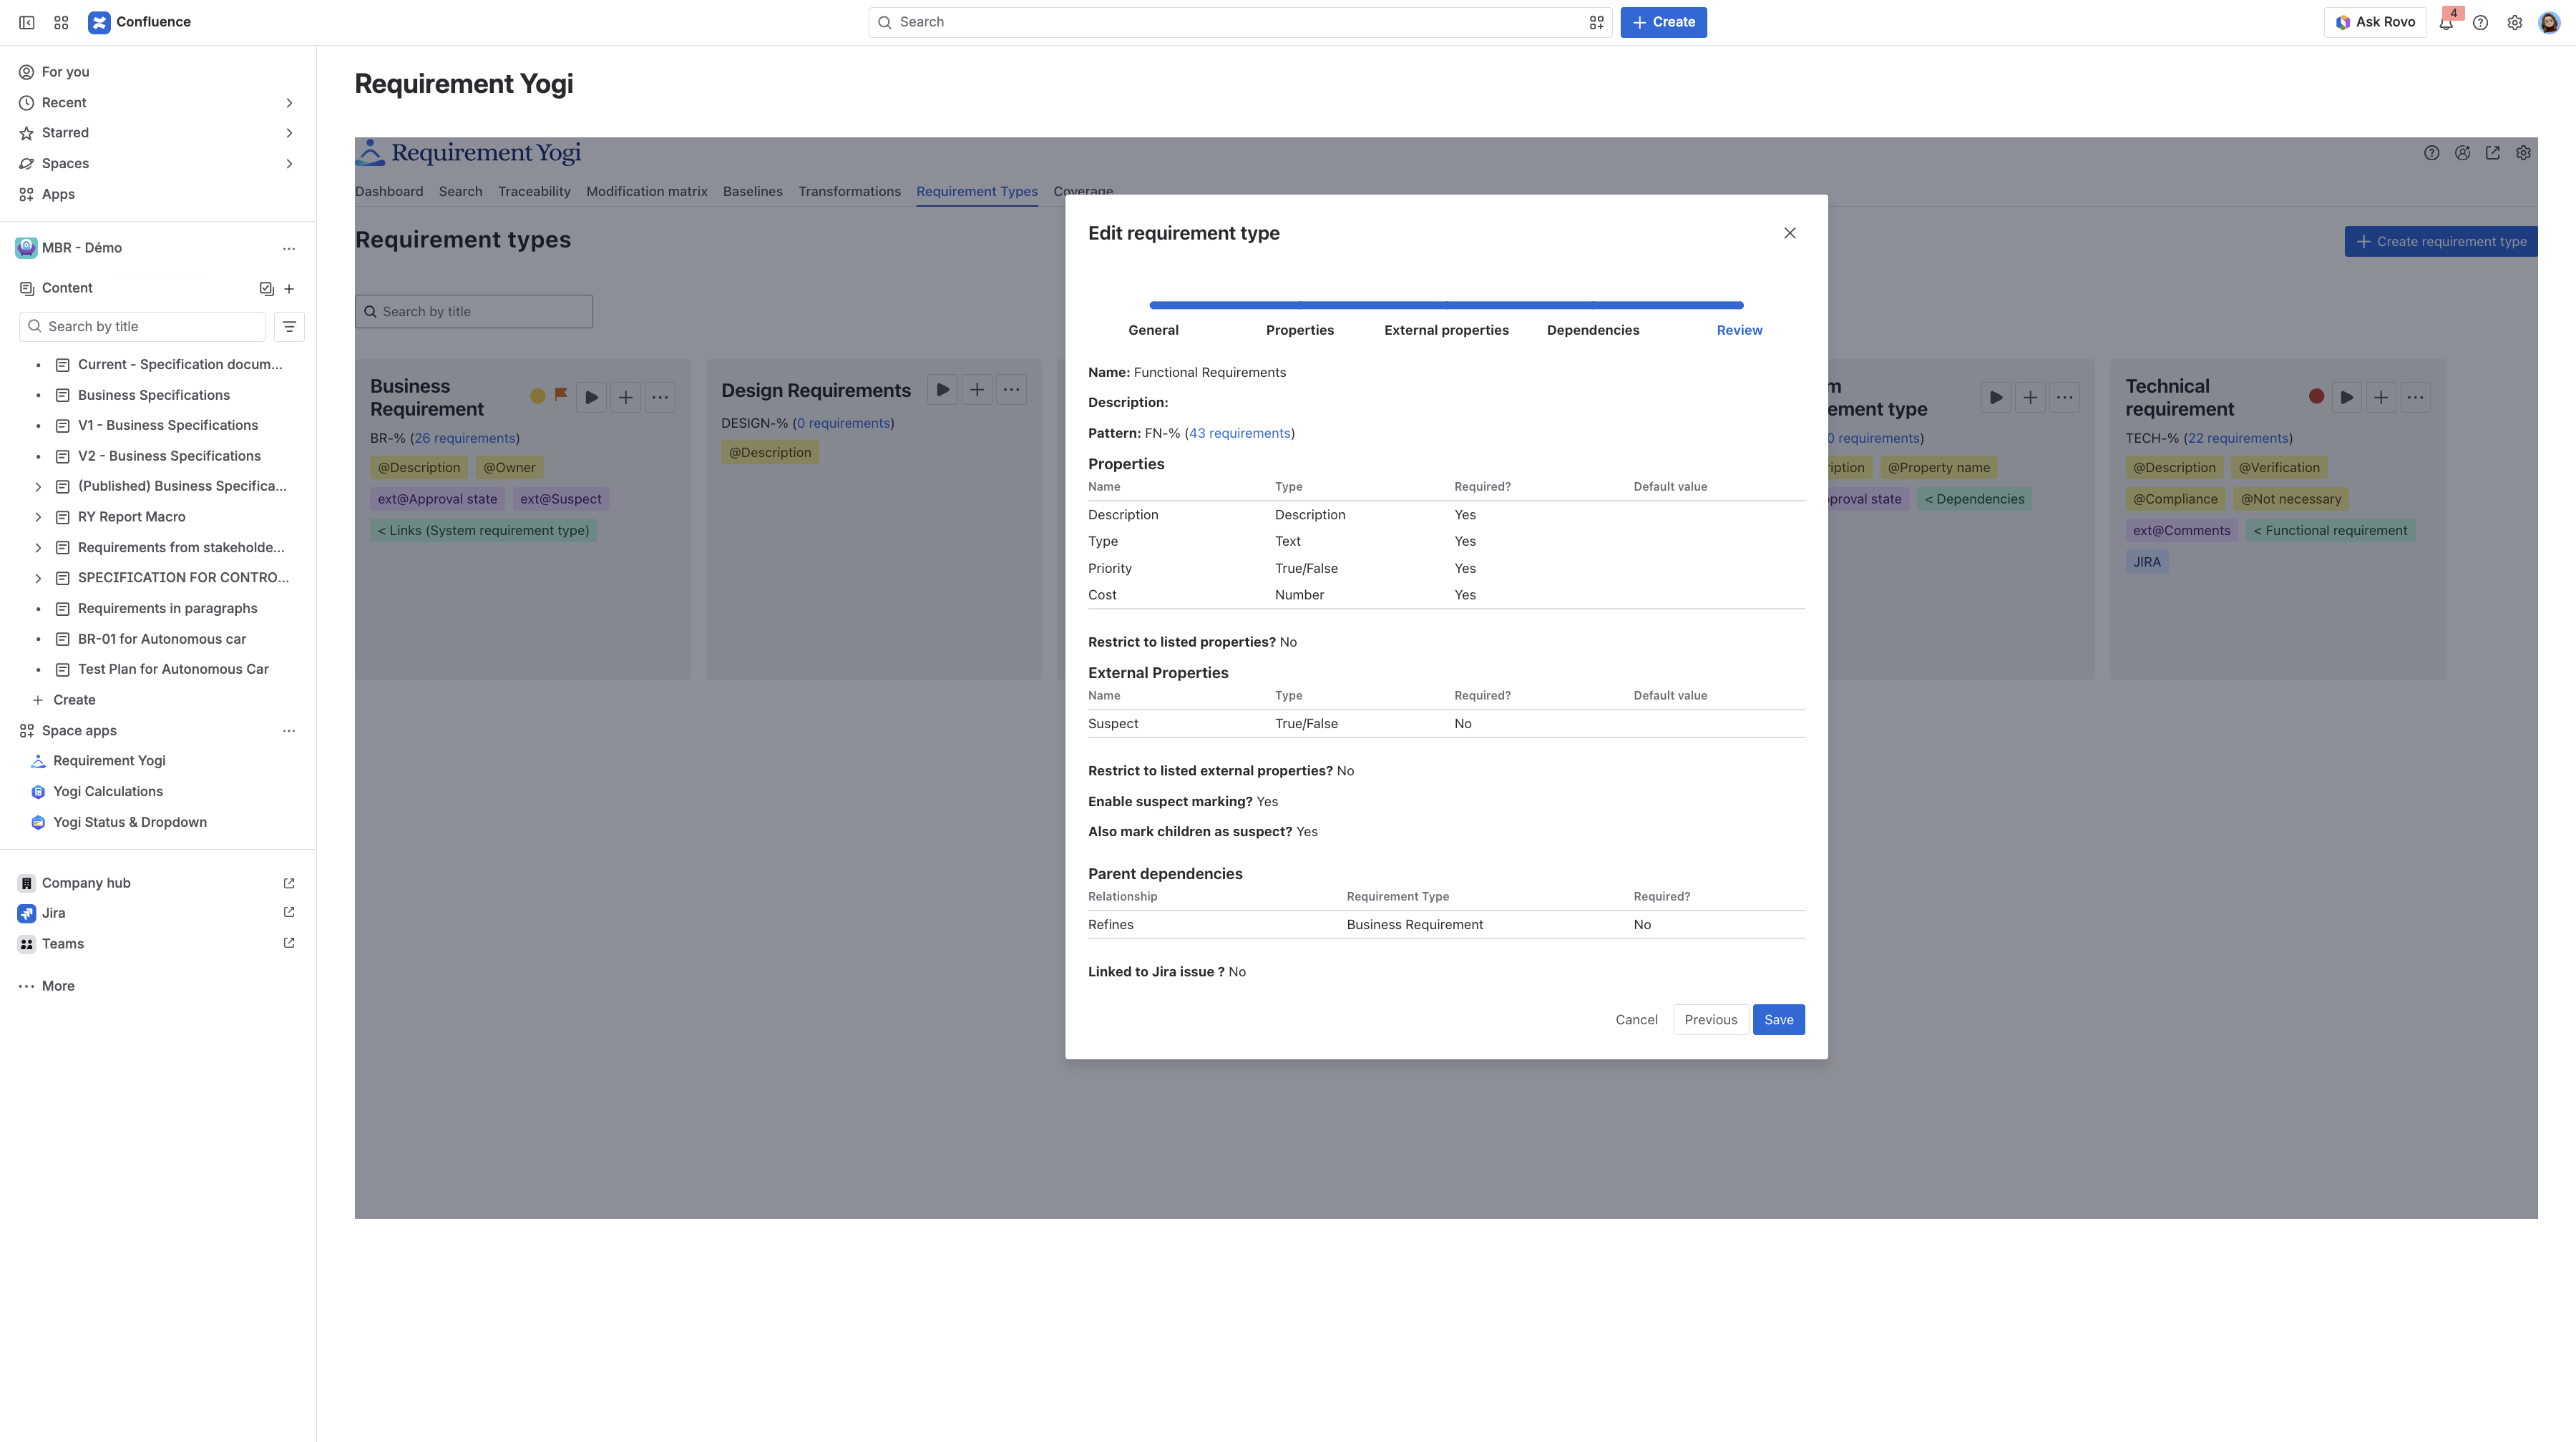
Task: Expand the RY Report Macro tree item
Action: pyautogui.click(x=38, y=516)
